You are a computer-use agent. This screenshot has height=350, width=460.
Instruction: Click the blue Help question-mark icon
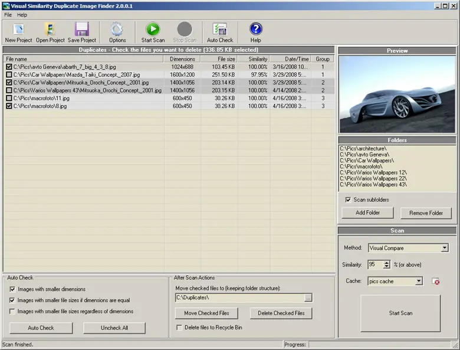pyautogui.click(x=255, y=29)
